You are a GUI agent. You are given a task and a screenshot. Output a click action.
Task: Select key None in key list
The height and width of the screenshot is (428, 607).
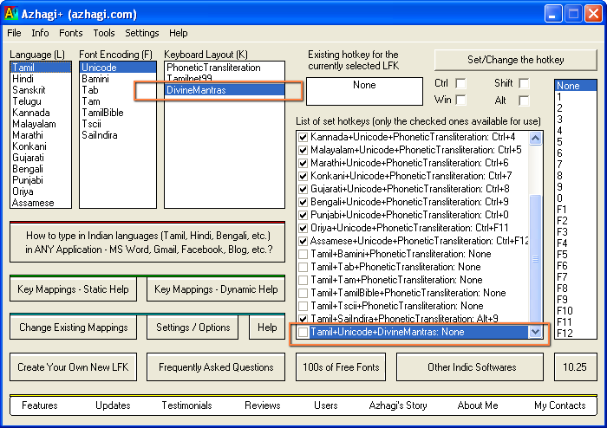(575, 86)
